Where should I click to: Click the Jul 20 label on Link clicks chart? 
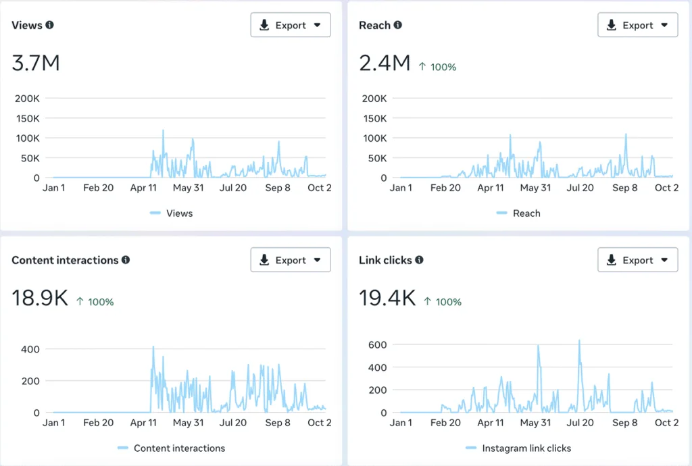580,423
